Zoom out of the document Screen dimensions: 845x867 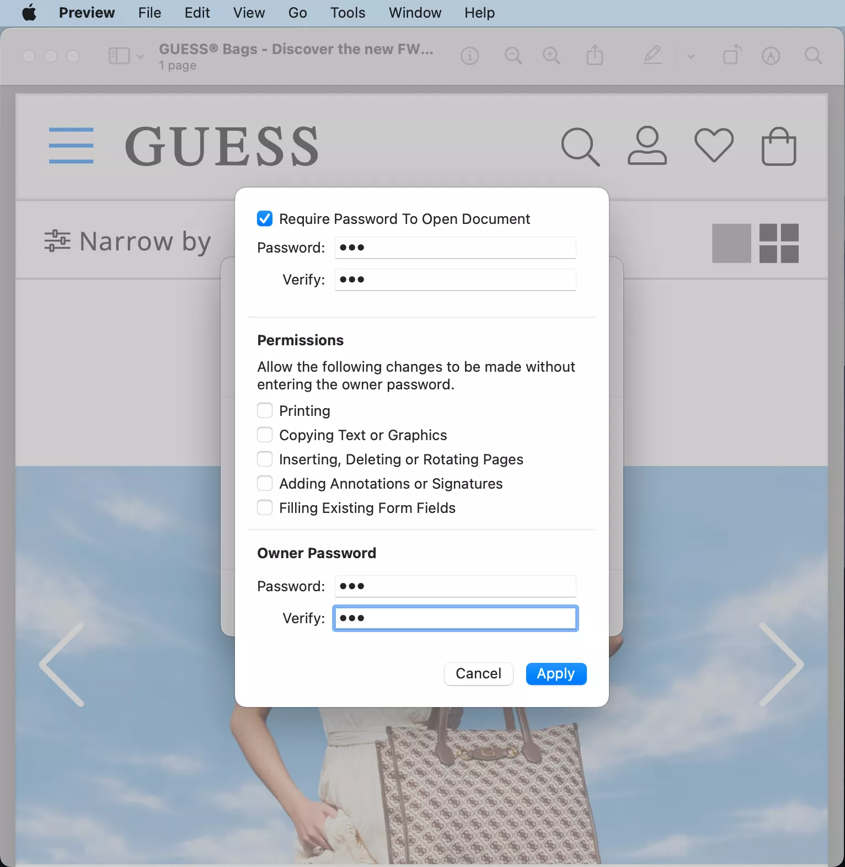[x=513, y=56]
